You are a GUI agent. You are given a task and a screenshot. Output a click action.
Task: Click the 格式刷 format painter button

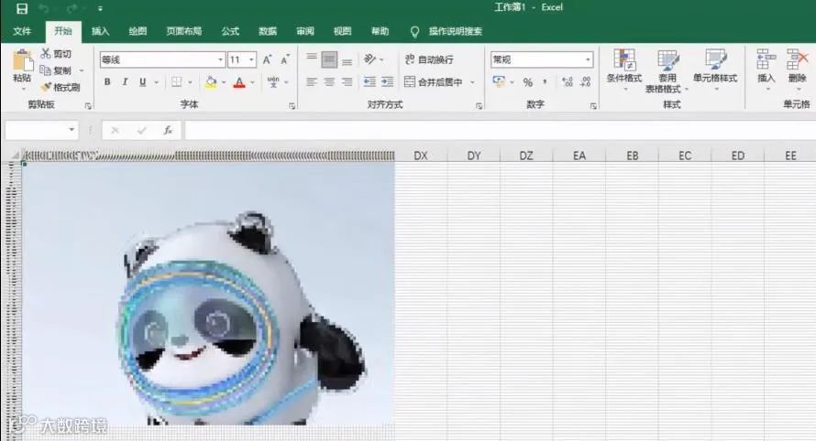[61, 87]
